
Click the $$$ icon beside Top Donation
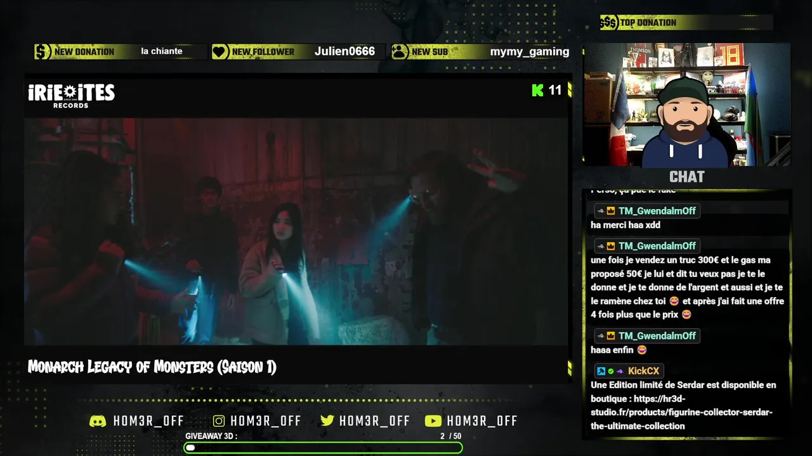(x=608, y=23)
